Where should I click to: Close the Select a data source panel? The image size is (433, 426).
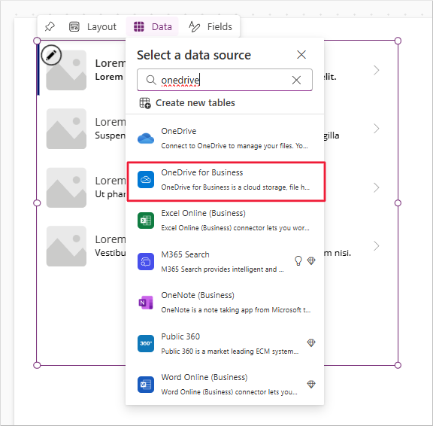[x=301, y=55]
